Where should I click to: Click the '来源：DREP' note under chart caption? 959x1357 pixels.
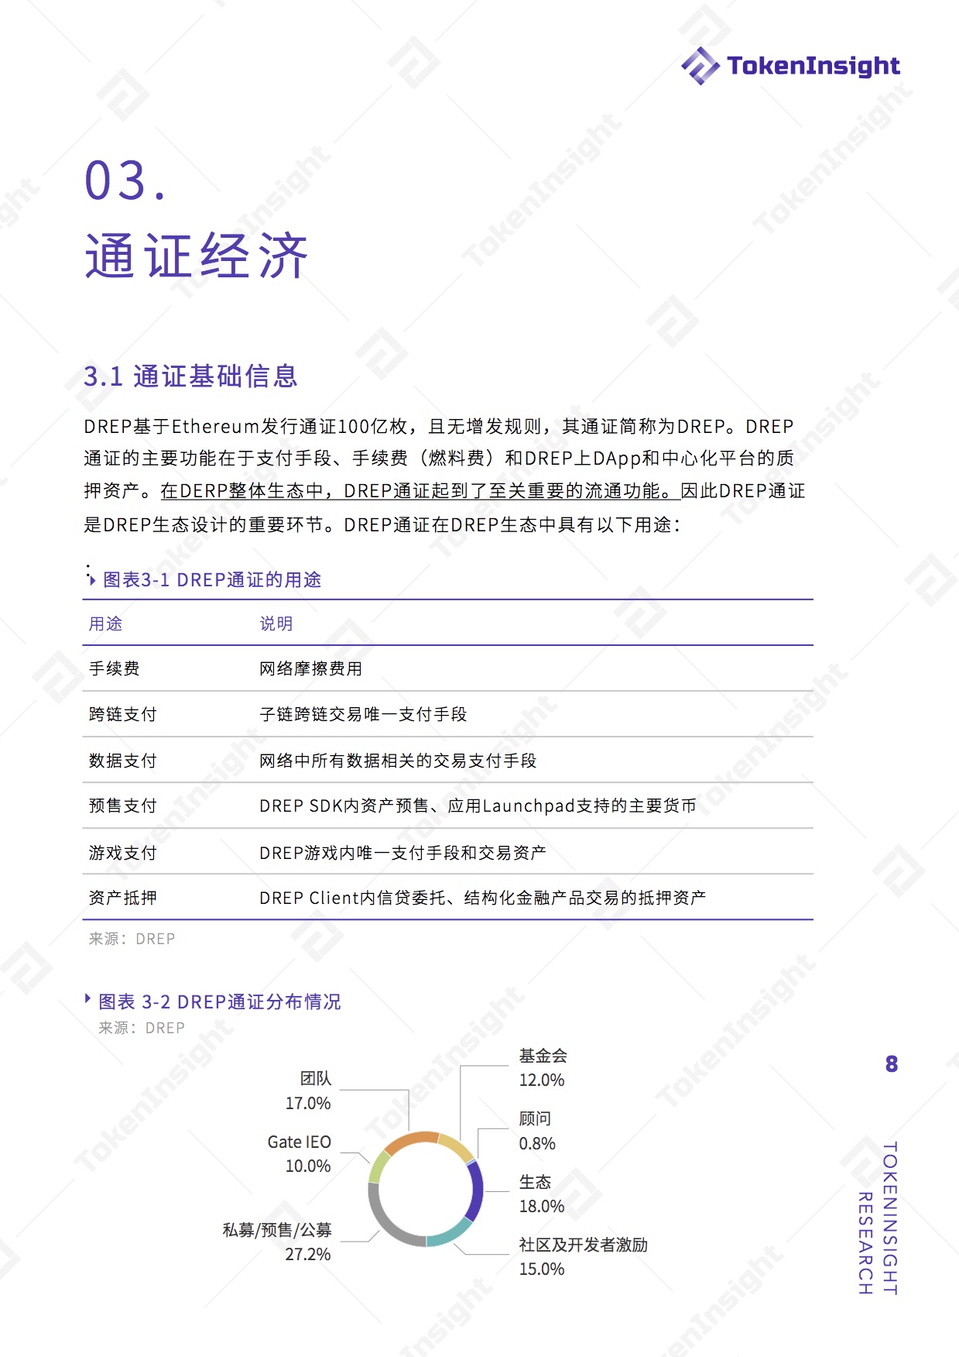click(142, 1028)
